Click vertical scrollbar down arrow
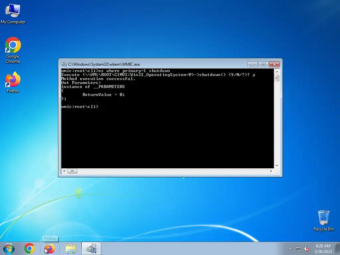The width and height of the screenshot is (340, 255). click(277, 166)
